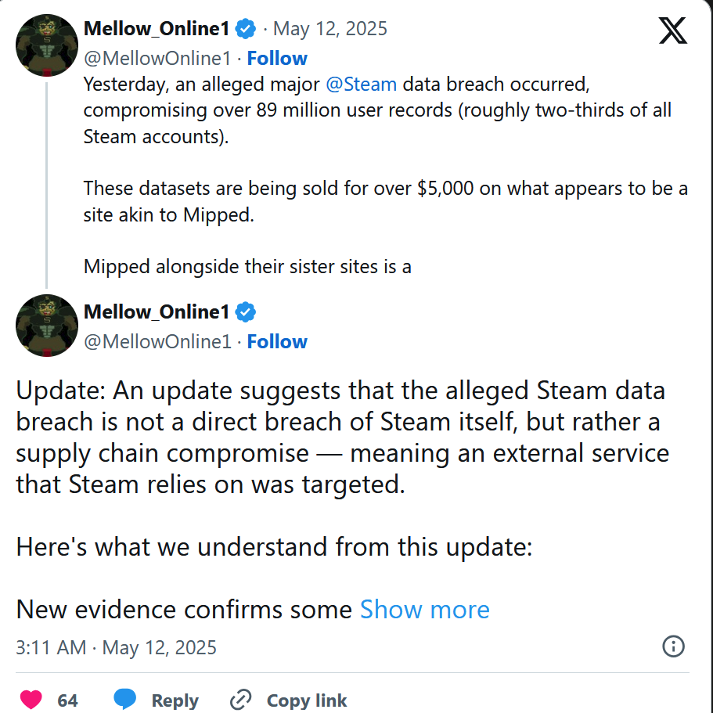Click the copy link chain icon

pyautogui.click(x=240, y=700)
